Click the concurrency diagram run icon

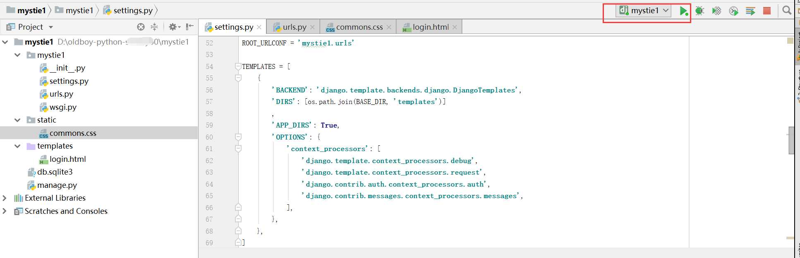point(750,11)
